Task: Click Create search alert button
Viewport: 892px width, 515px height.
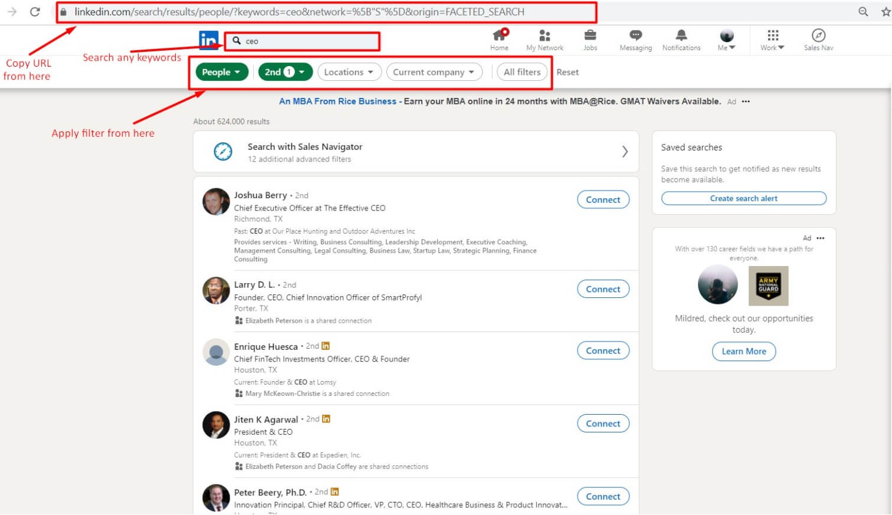Action: click(743, 198)
